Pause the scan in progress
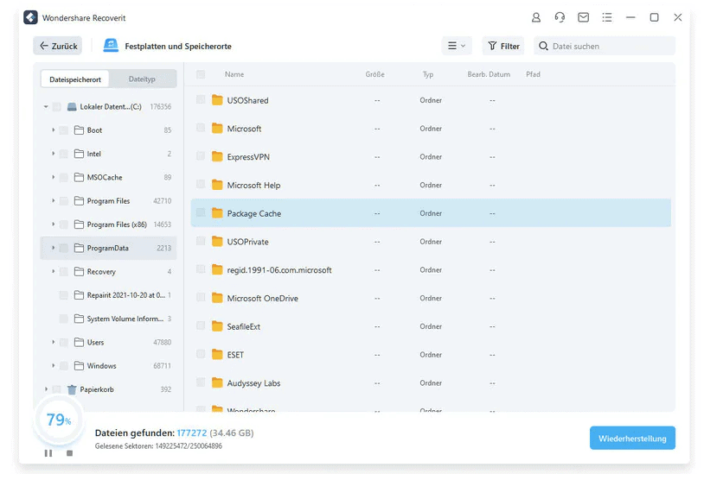 click(48, 453)
